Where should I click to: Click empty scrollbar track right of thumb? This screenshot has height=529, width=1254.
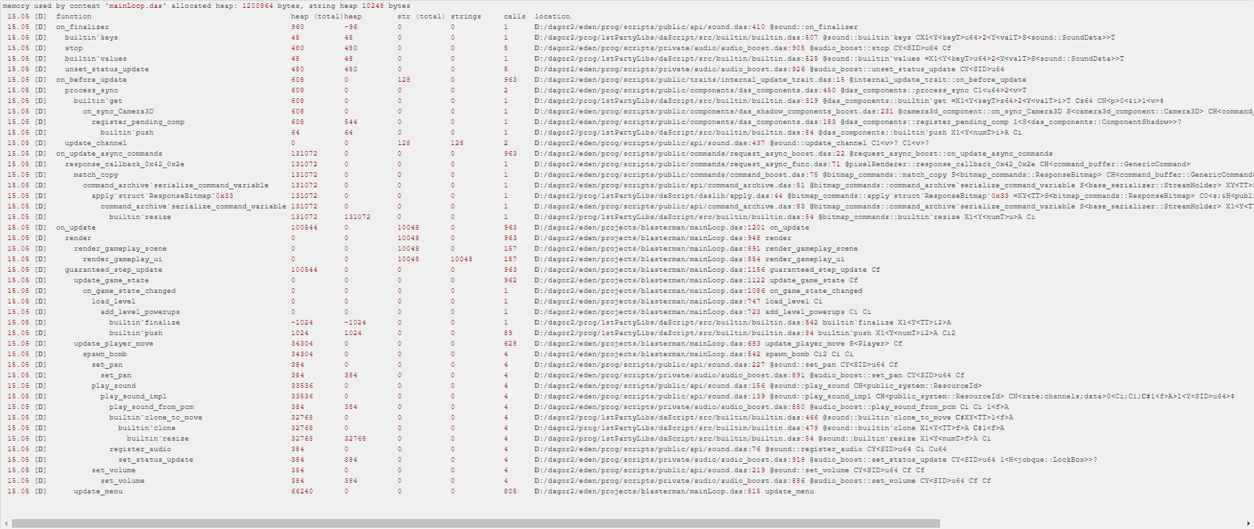pos(1088,524)
